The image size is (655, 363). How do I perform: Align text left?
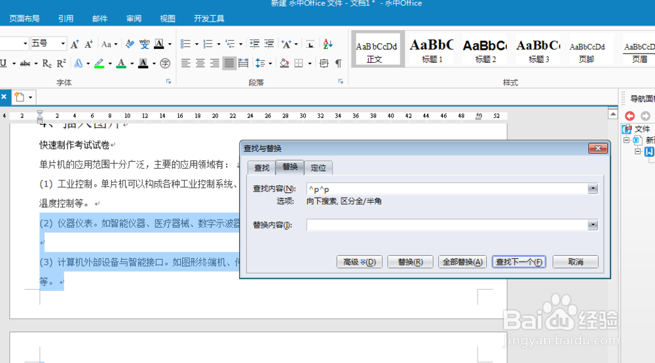[x=186, y=63]
